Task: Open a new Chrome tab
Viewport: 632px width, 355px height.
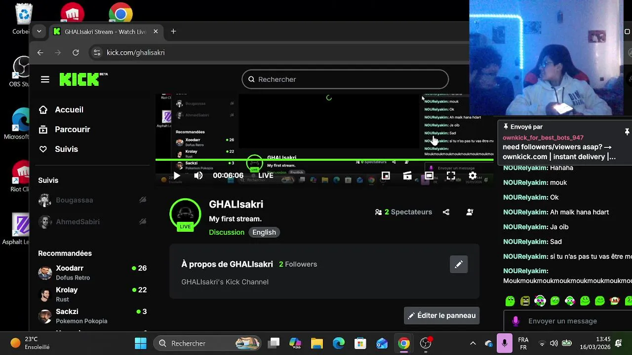Action: pos(173,32)
